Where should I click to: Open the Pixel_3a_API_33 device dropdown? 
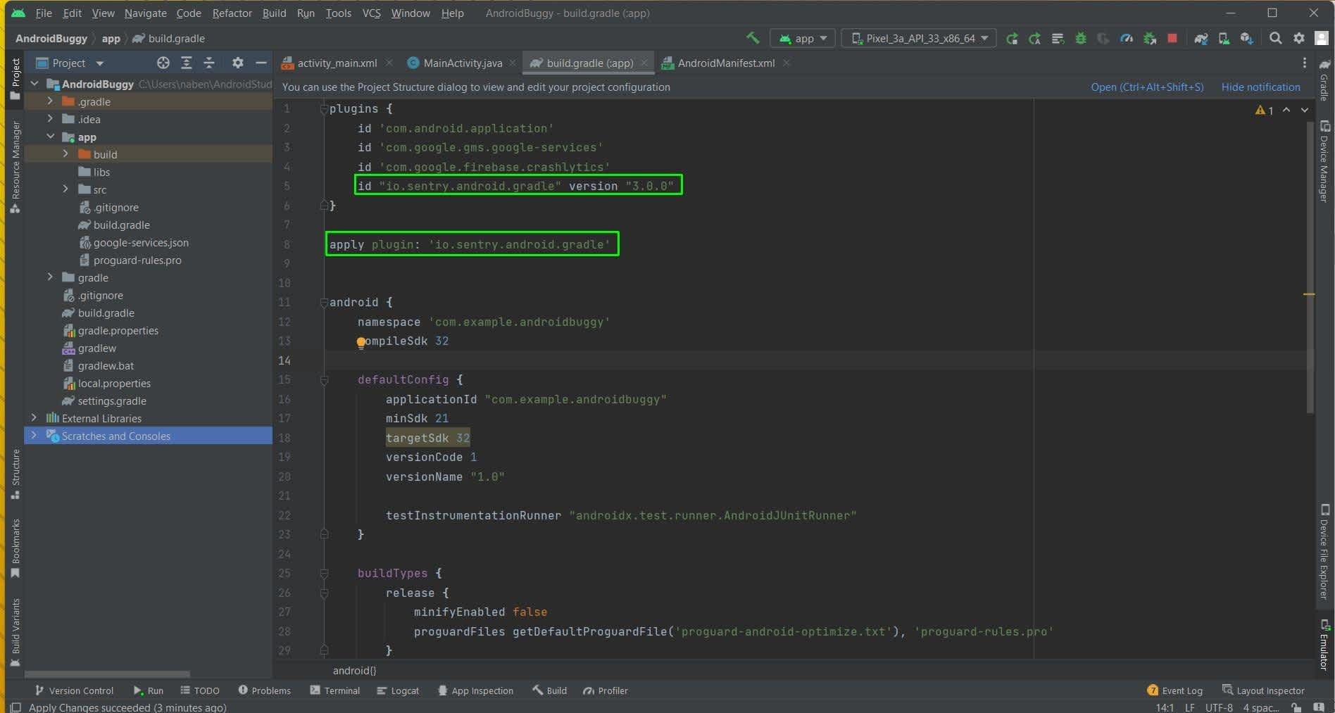(919, 38)
